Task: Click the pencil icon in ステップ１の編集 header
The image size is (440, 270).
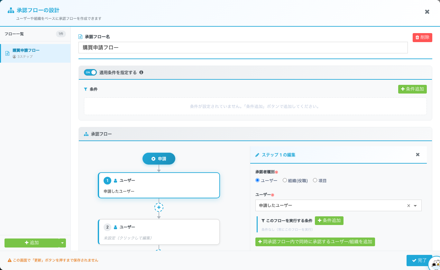Action: coord(257,155)
